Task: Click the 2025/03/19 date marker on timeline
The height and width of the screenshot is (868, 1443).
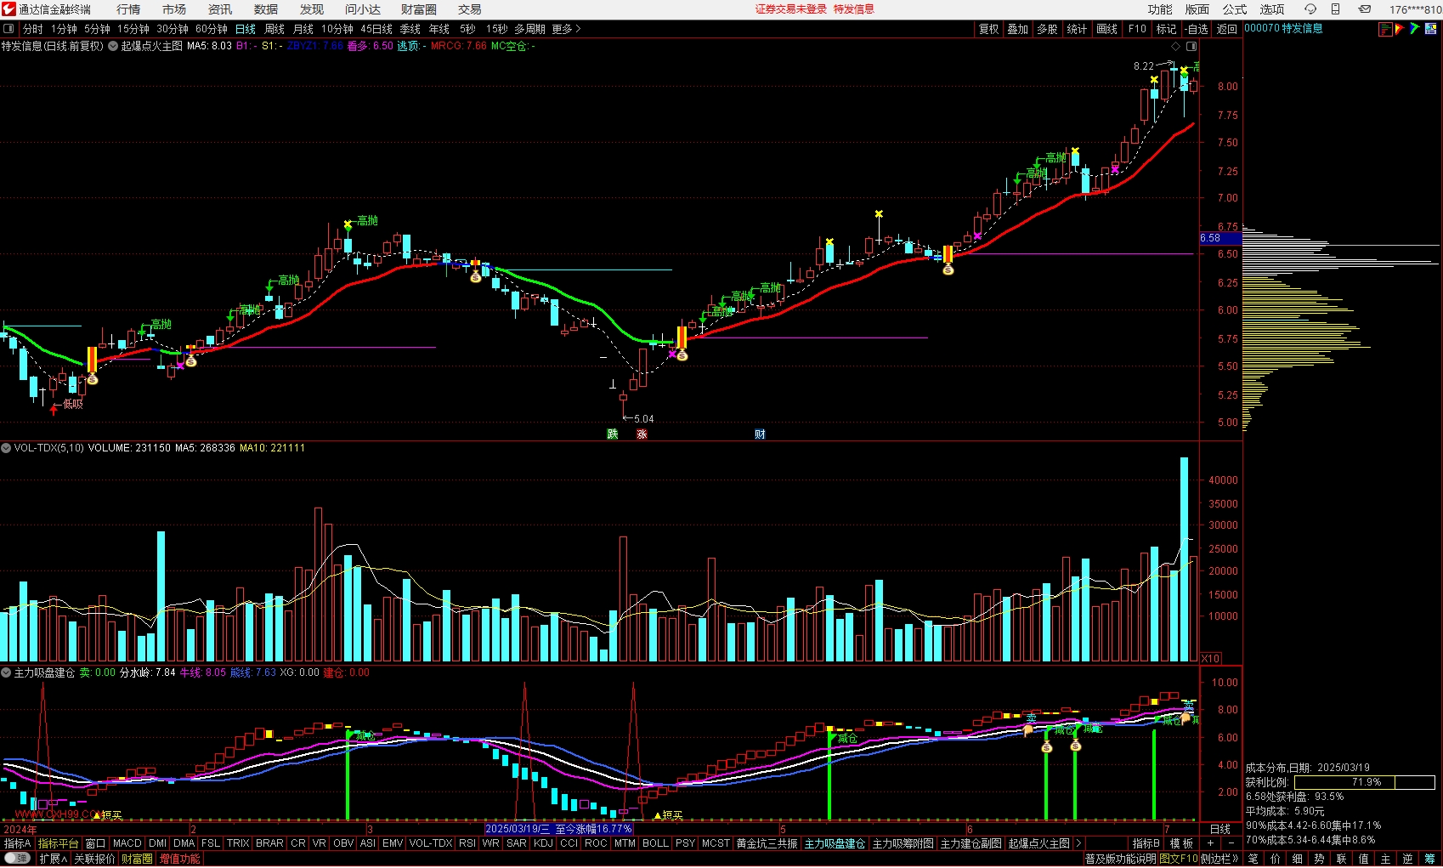Action: 558,829
